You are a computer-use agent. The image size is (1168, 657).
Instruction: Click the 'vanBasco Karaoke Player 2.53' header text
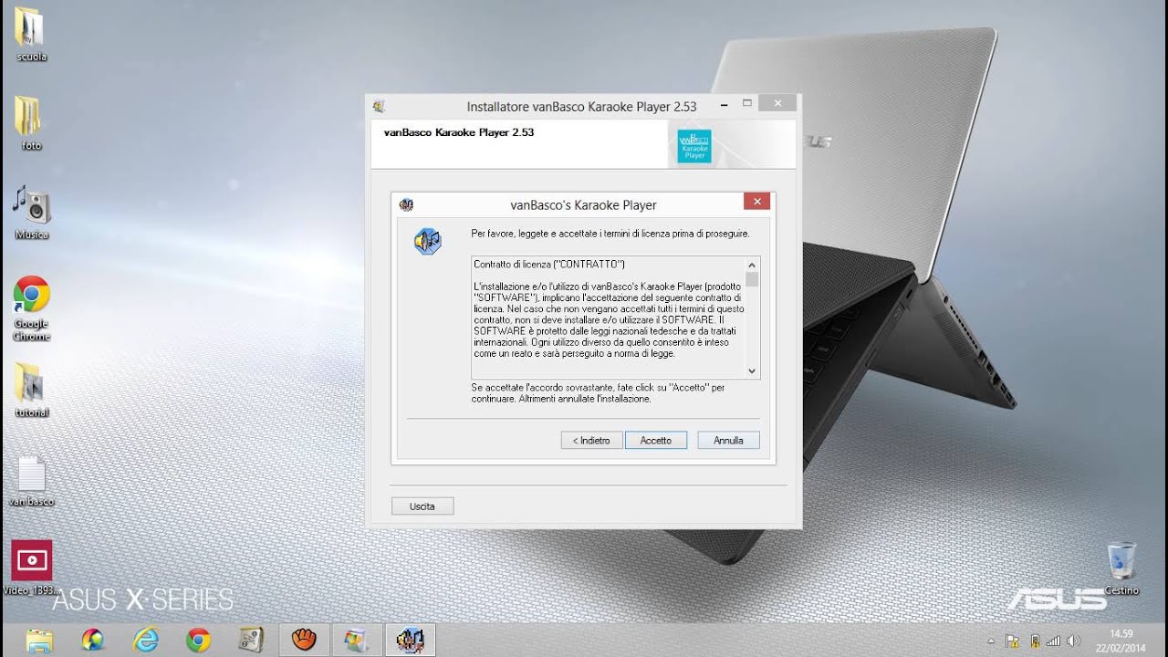[459, 132]
